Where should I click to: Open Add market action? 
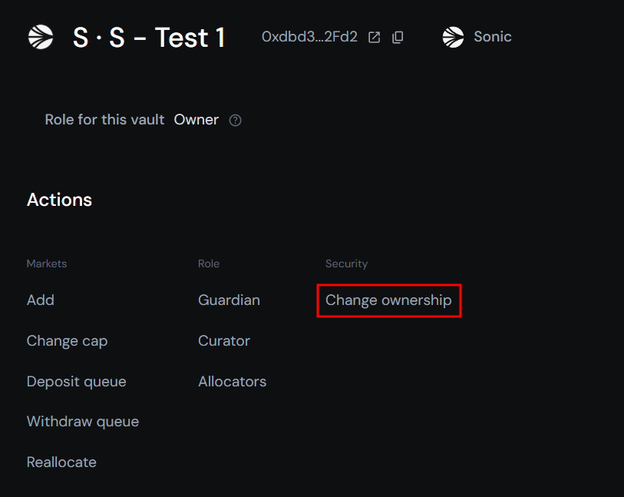(x=41, y=300)
